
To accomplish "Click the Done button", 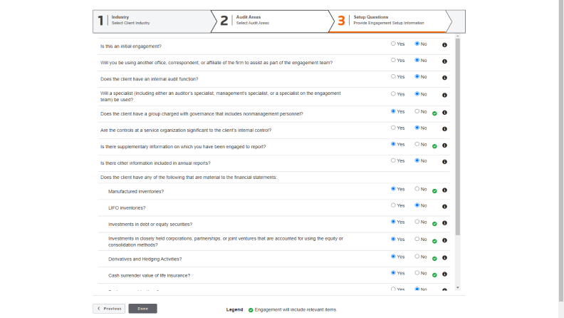I will tap(142, 309).
